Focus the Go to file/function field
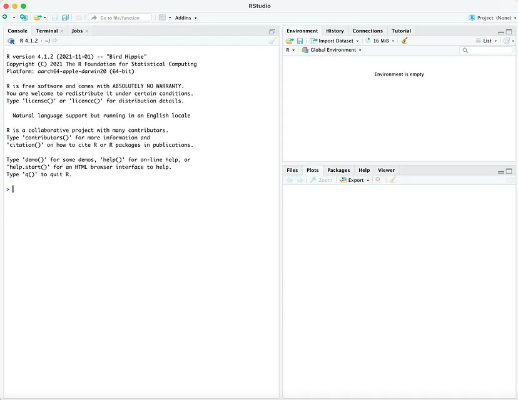The width and height of the screenshot is (518, 400). [x=120, y=18]
